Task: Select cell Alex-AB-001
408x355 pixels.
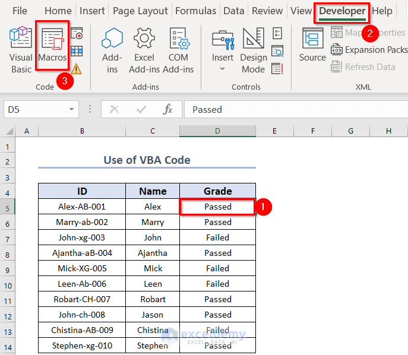Action: pyautogui.click(x=82, y=207)
